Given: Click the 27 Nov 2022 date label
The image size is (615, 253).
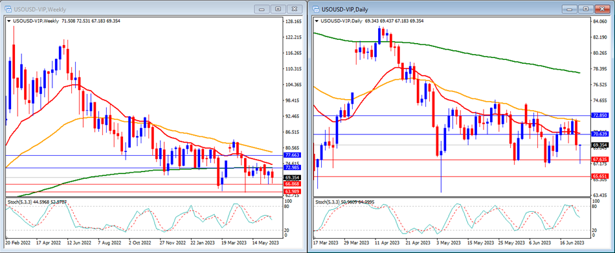Looking at the screenshot, I should 173,242.
